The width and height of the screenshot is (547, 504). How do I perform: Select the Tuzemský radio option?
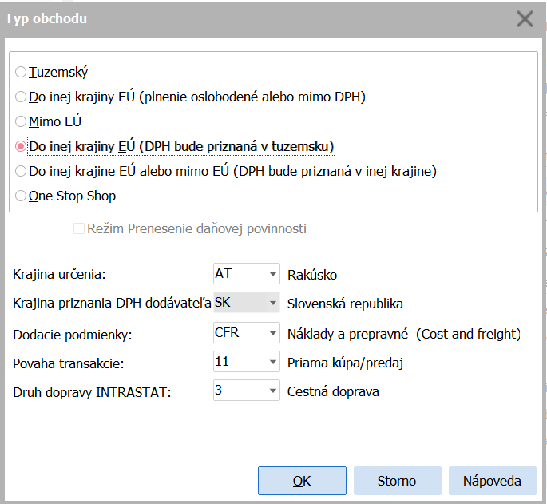[21, 72]
